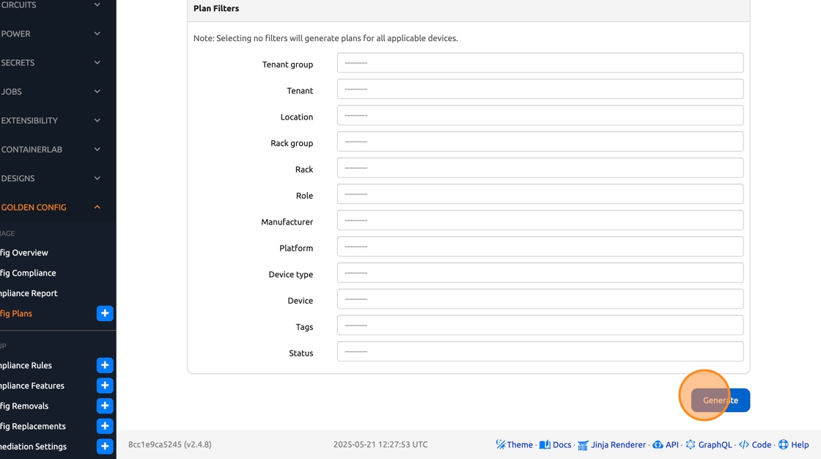Open the Theme switcher in the footer
The width and height of the screenshot is (821, 459).
[514, 444]
